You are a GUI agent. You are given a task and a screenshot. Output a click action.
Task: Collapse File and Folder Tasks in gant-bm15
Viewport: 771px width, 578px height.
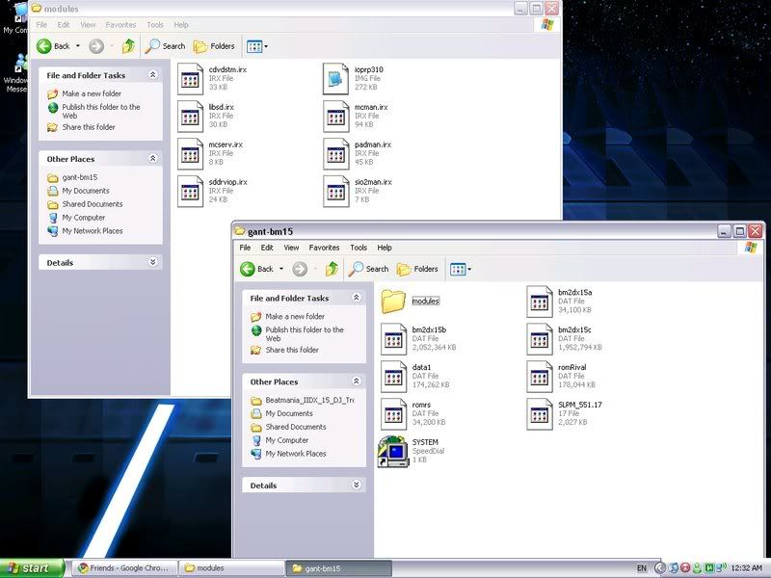coord(357,298)
